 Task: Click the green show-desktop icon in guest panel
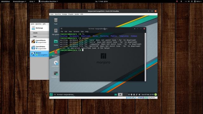(116, 95)
